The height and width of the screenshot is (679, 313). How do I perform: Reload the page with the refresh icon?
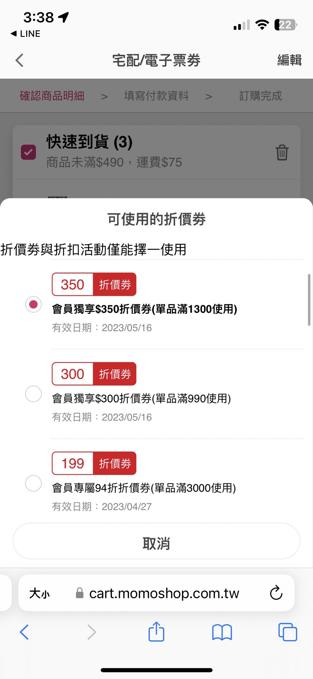276,593
